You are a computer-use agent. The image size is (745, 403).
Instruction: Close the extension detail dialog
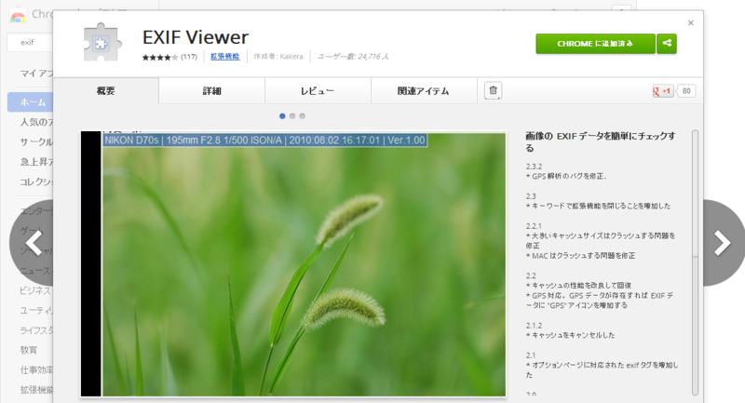coord(691,22)
